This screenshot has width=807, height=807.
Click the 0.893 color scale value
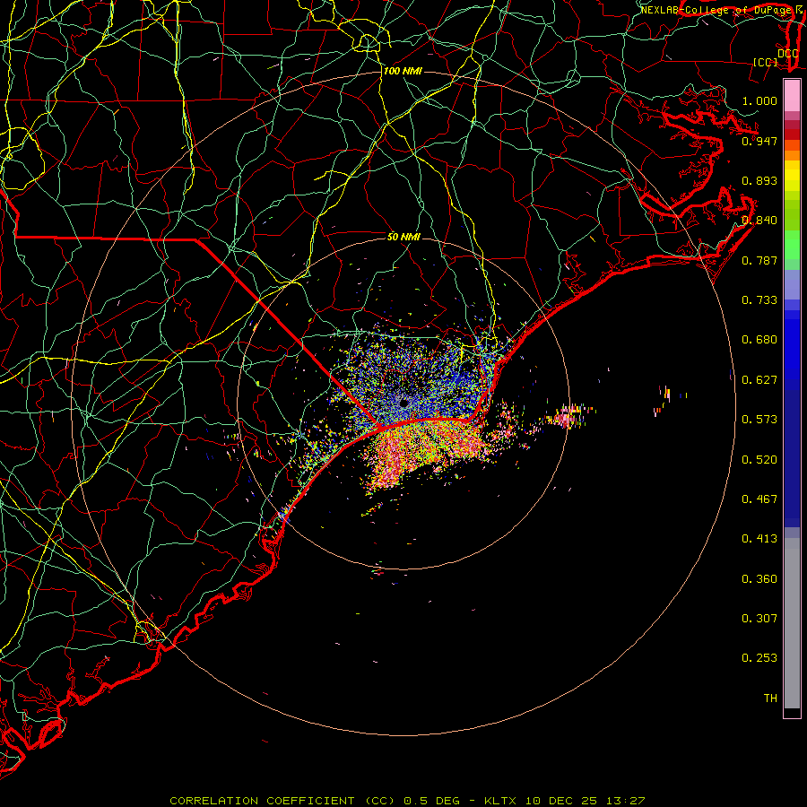point(759,180)
